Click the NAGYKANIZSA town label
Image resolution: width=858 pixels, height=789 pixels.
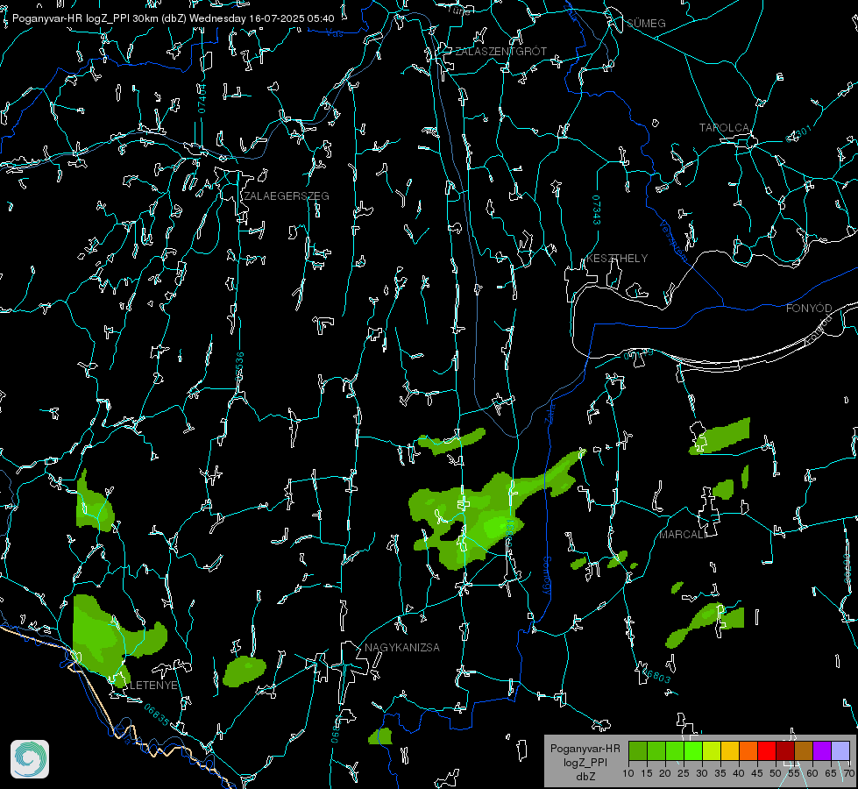point(402,647)
